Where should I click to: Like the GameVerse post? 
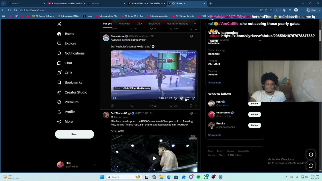point(153,106)
